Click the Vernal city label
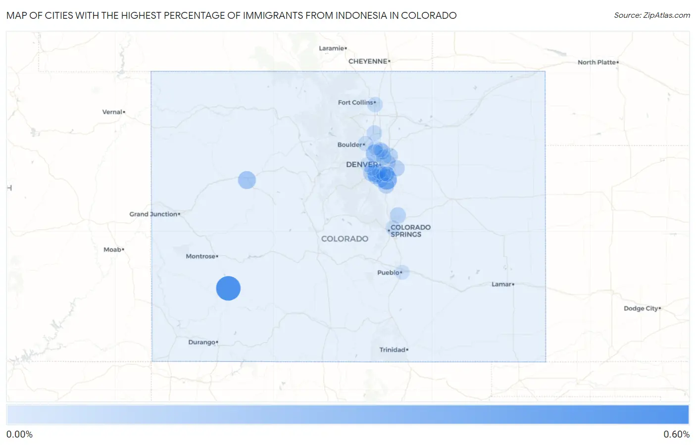 [x=112, y=112]
